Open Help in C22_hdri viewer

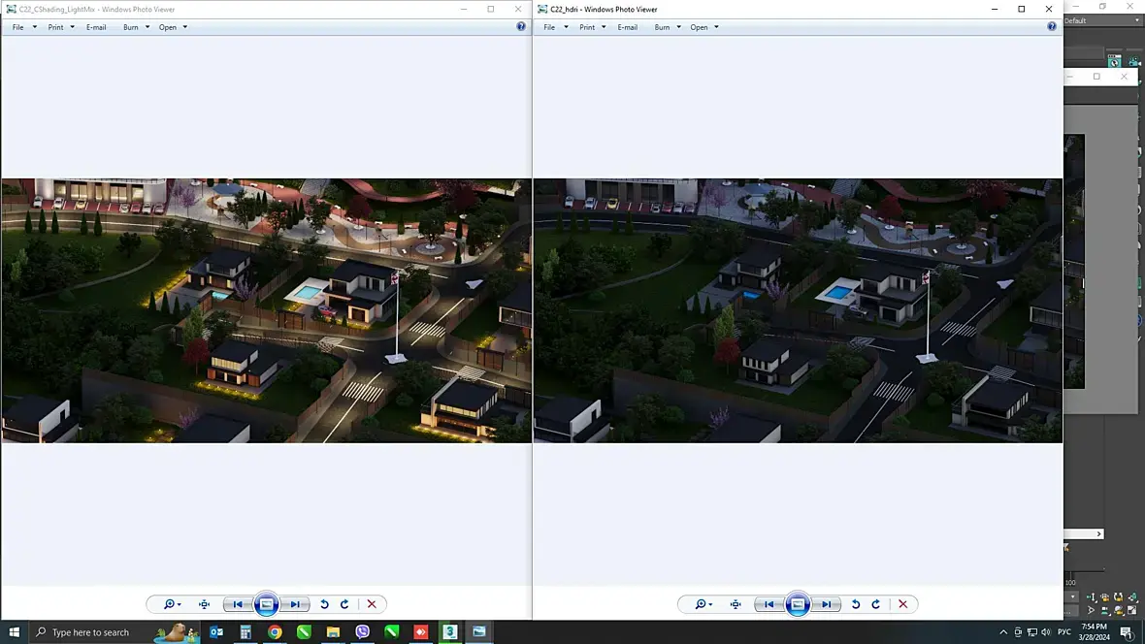pos(1052,26)
